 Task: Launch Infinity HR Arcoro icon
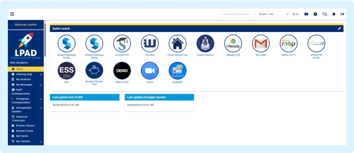point(317,44)
